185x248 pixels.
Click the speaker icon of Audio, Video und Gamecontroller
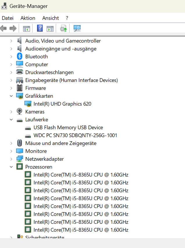[19, 41]
